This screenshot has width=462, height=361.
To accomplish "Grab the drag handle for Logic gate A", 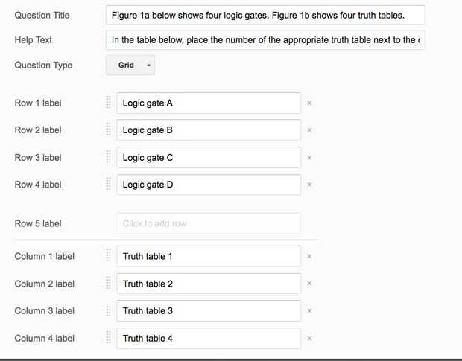I will (x=109, y=103).
